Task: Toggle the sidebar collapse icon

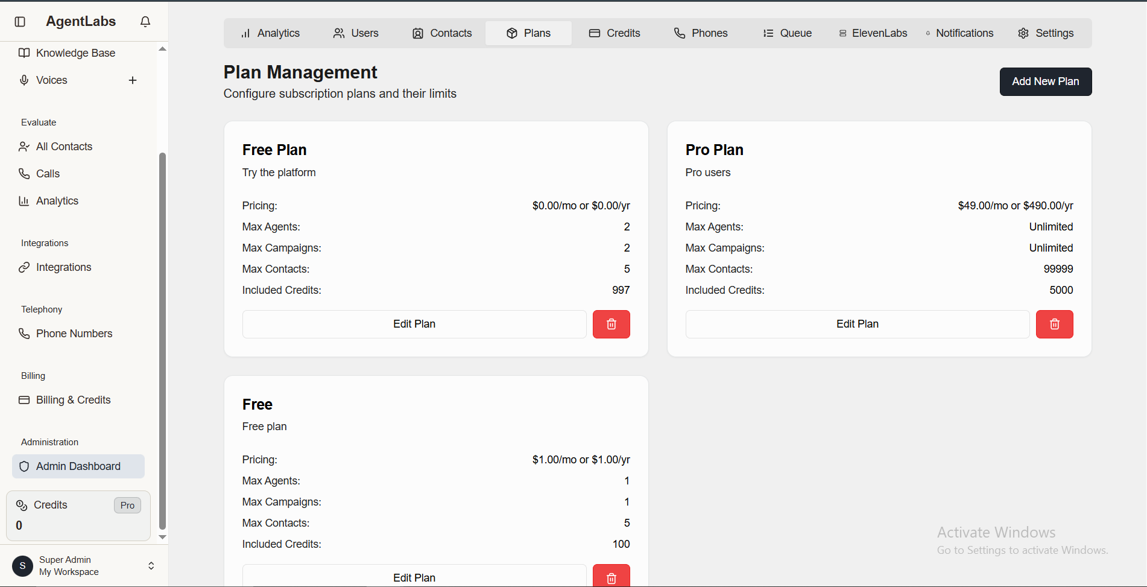Action: point(20,21)
